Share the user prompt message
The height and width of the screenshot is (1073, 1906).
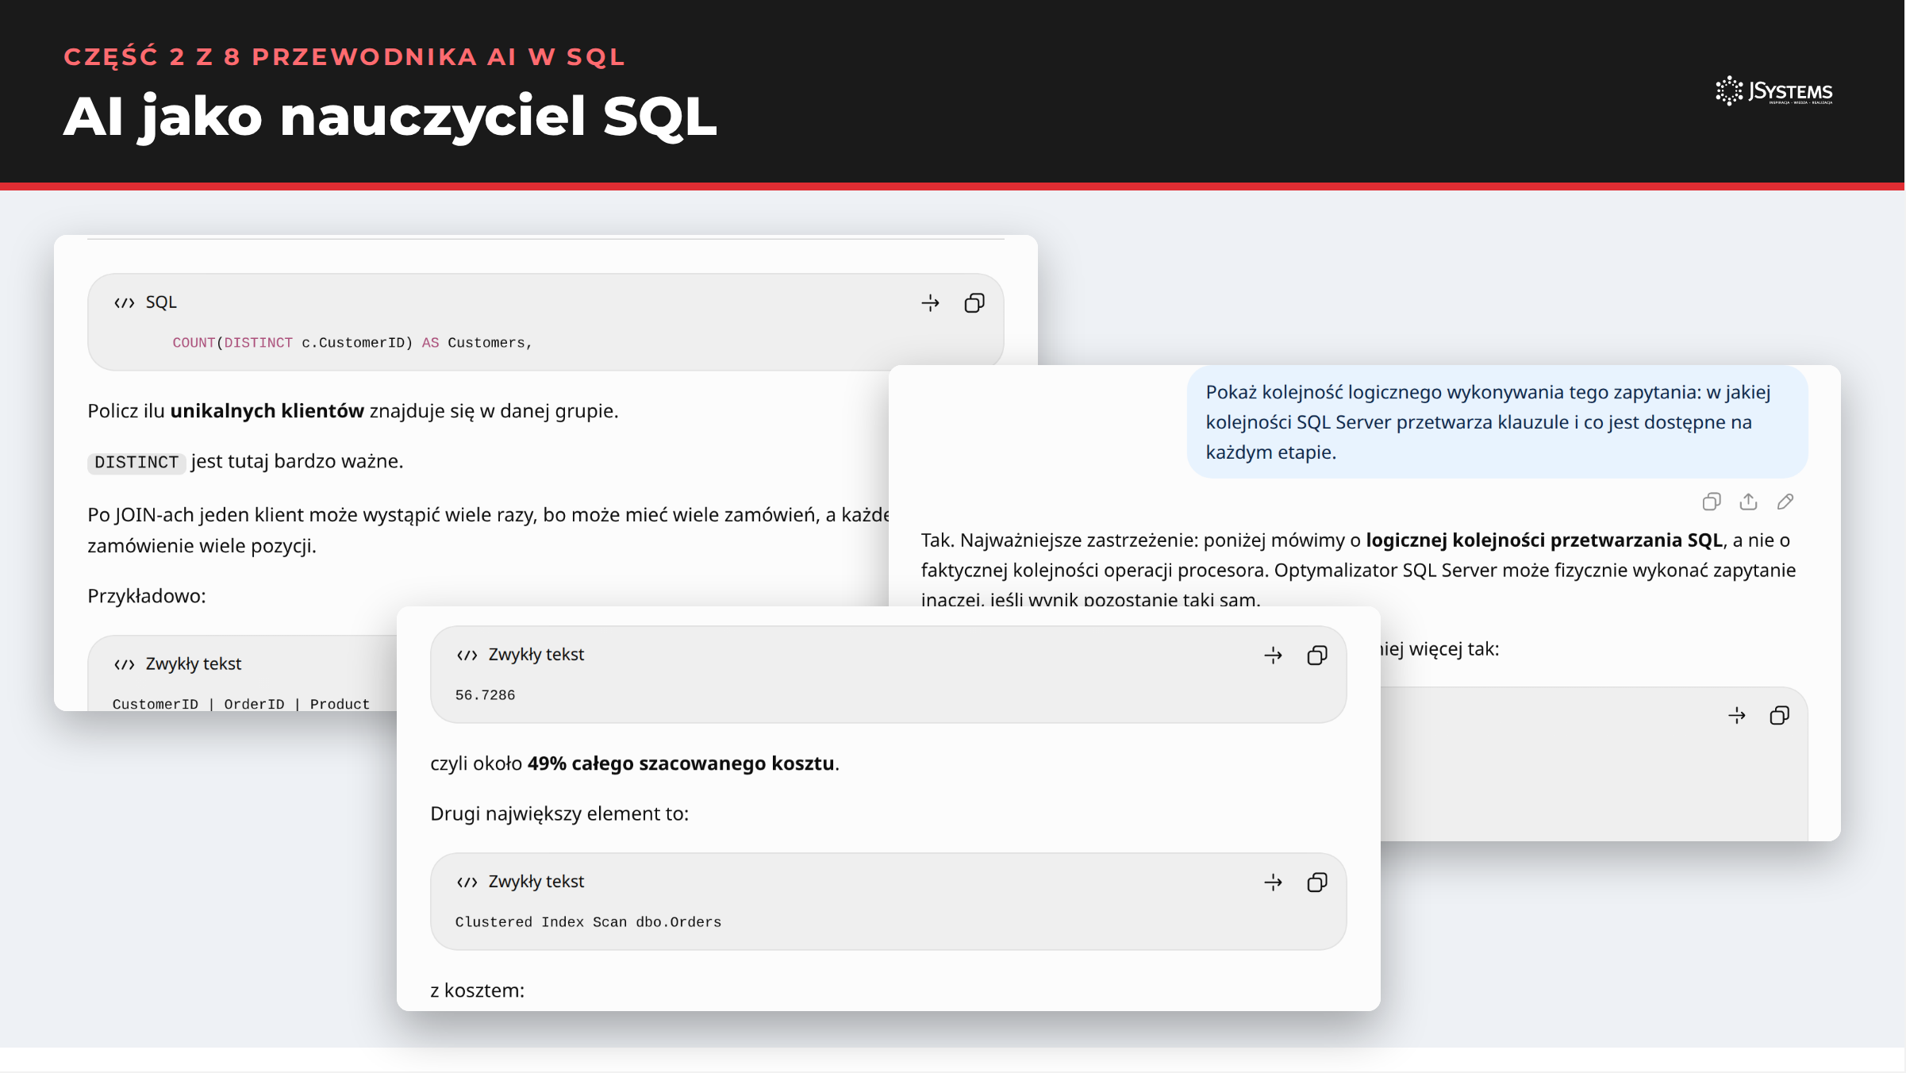click(1748, 502)
